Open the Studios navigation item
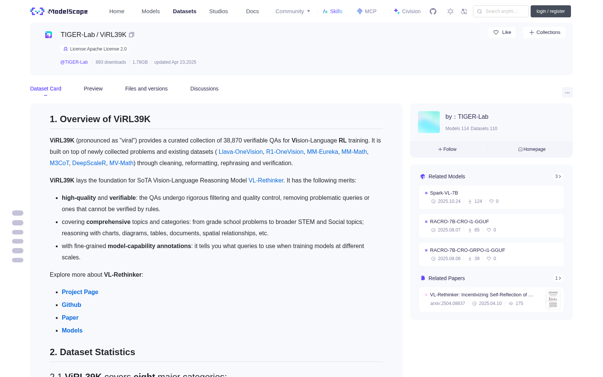This screenshot has width=603, height=377. [x=219, y=11]
